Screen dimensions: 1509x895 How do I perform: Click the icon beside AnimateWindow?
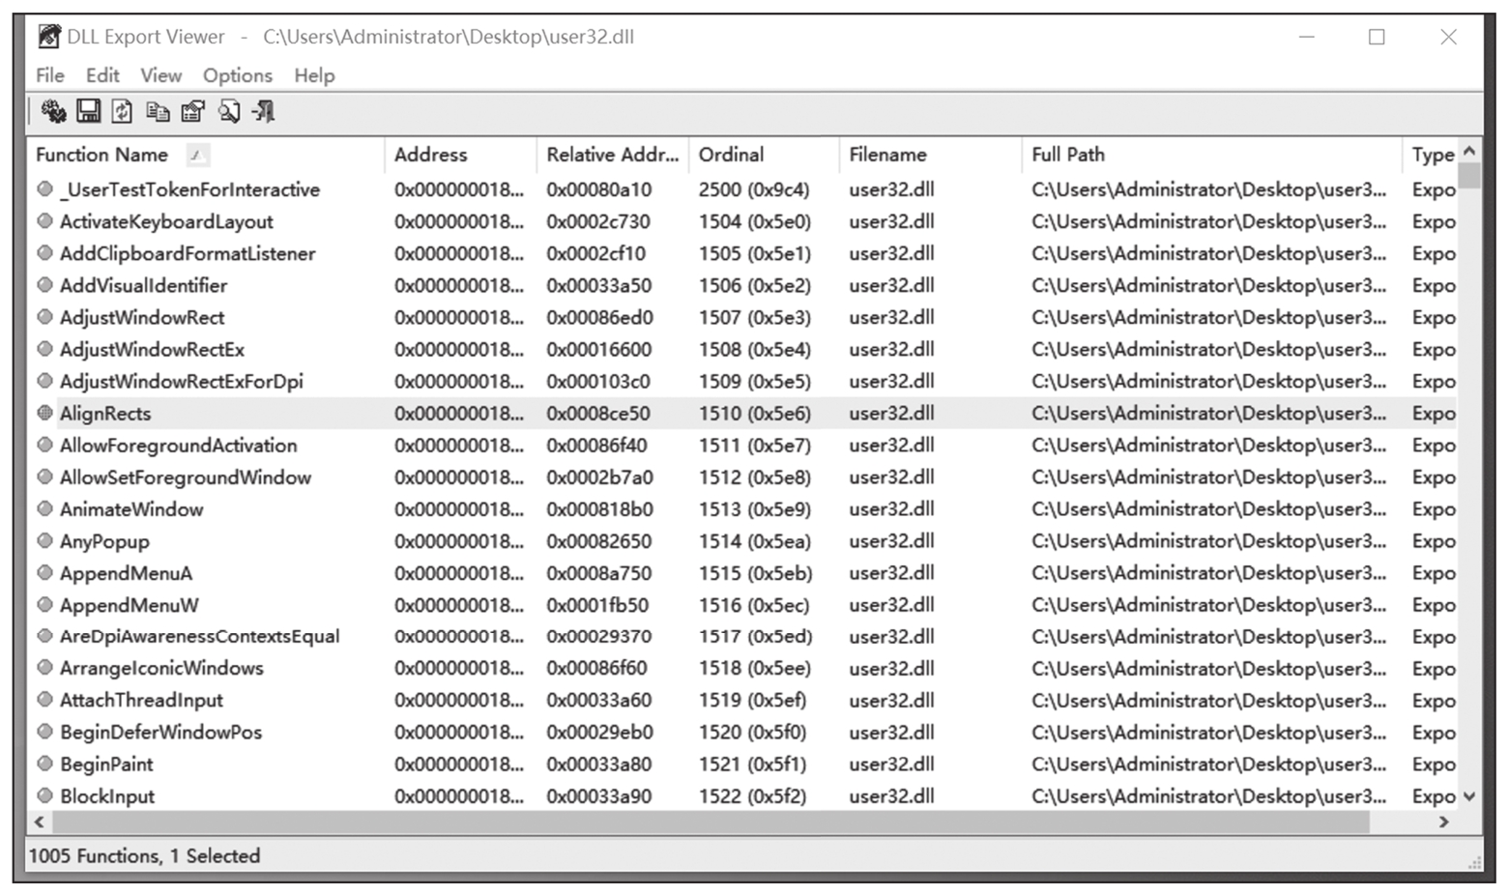pos(44,508)
